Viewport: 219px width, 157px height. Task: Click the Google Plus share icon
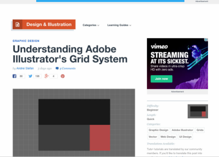[x=46, y=76]
